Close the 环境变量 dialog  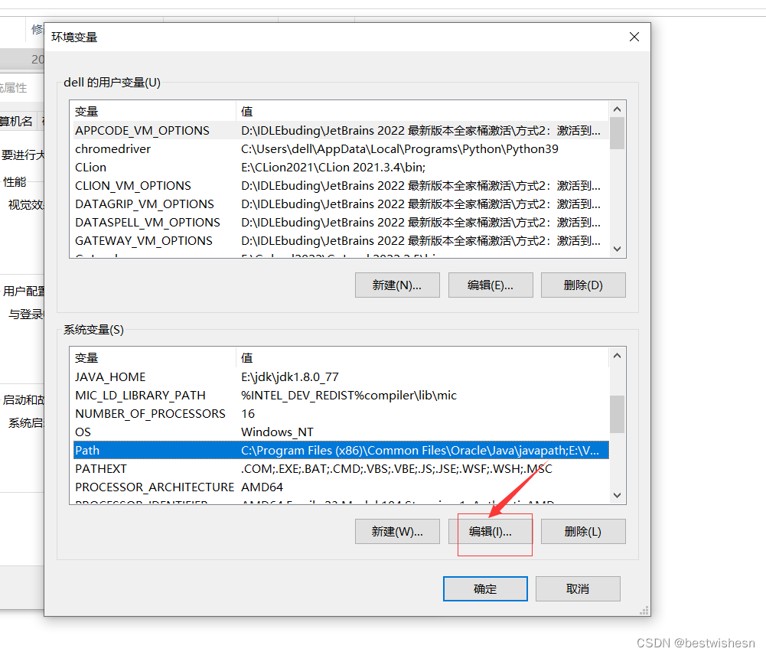click(x=634, y=36)
